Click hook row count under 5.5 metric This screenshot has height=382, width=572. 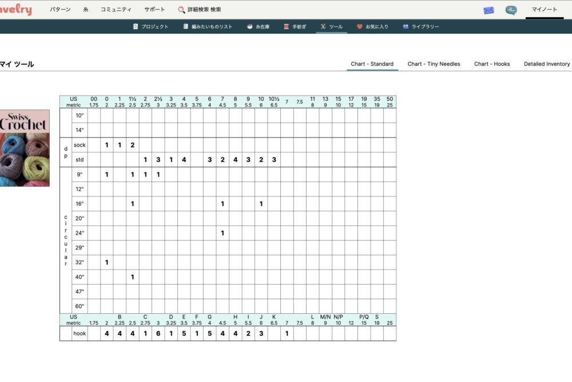[248, 333]
